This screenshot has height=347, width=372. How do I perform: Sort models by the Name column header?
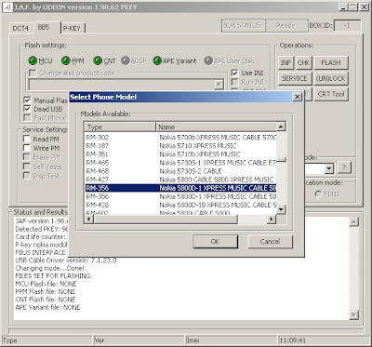[216, 127]
